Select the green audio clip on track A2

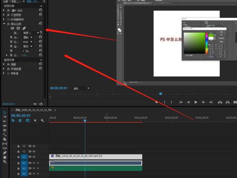click(96, 169)
